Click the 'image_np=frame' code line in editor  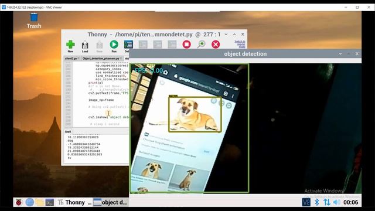(101, 100)
